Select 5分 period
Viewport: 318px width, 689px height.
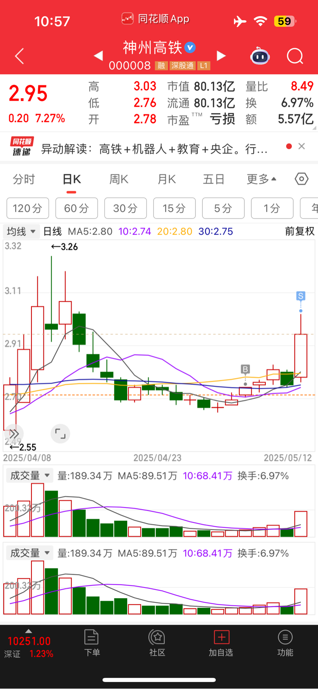tap(223, 208)
